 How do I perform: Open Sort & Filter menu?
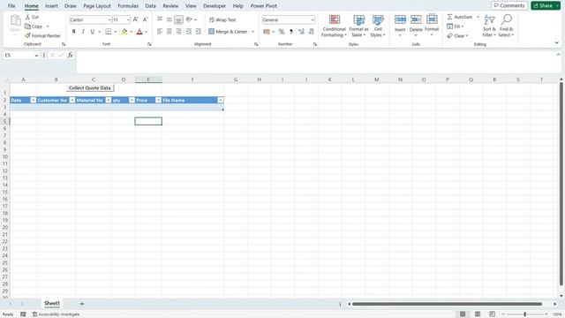(x=489, y=26)
